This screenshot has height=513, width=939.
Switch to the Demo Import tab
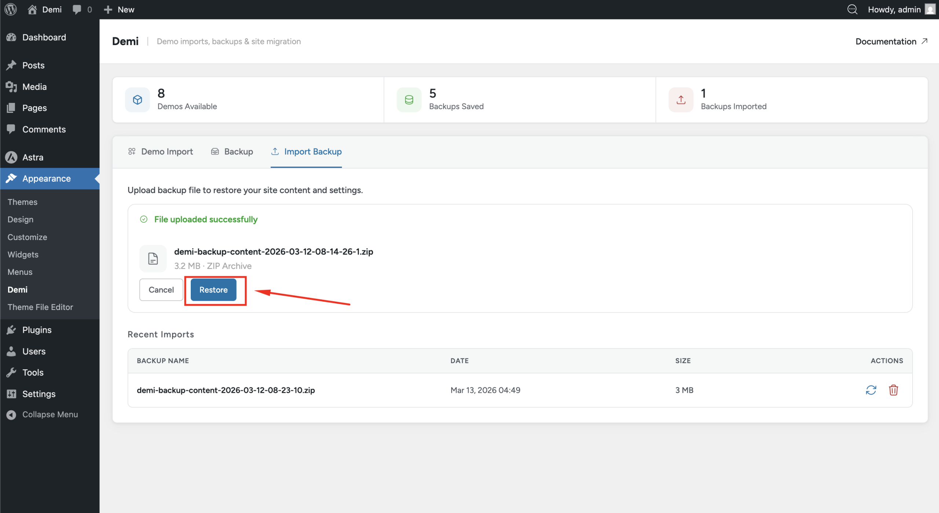(160, 152)
